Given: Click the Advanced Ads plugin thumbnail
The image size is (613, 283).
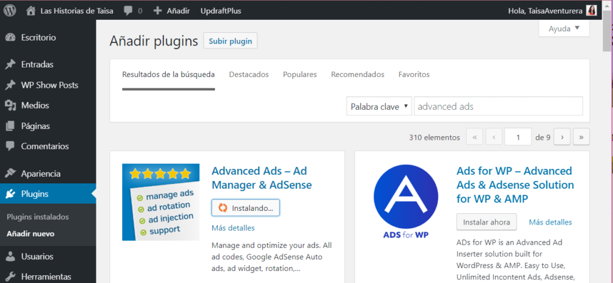Looking at the screenshot, I should click(x=160, y=202).
